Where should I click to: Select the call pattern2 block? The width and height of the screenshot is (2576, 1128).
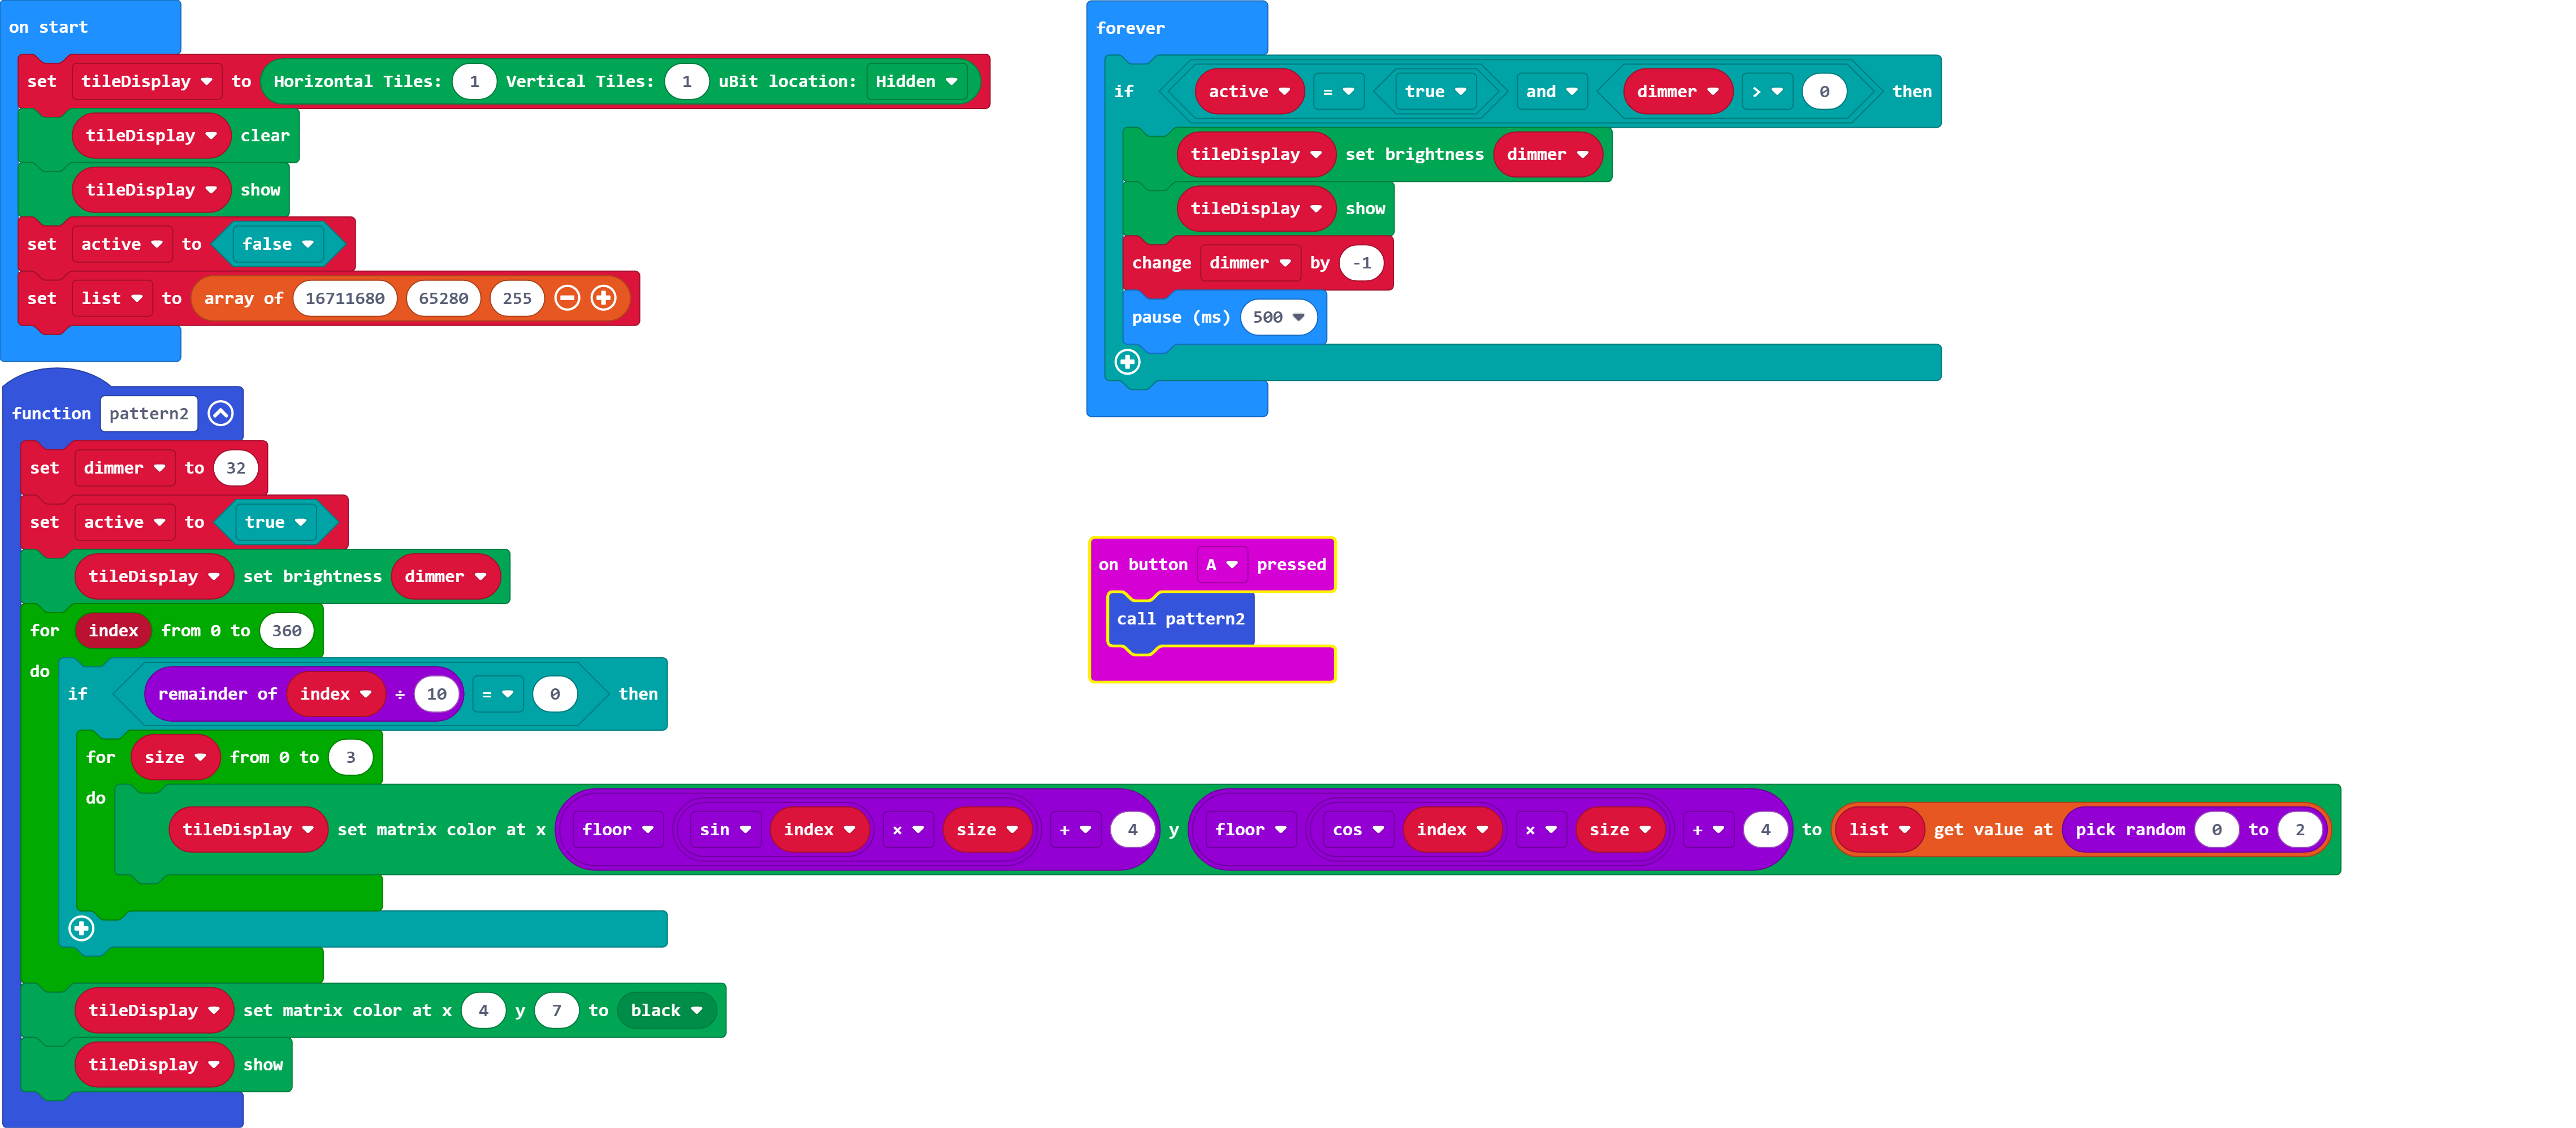[1181, 619]
